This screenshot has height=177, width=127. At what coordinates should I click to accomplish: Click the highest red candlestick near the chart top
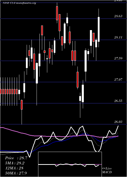pos(57,13)
